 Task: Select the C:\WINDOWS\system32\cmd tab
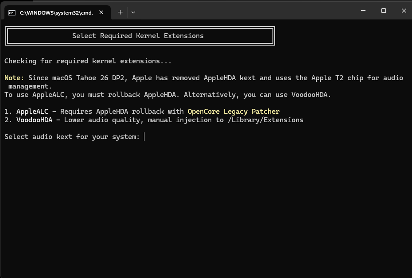[x=56, y=12]
